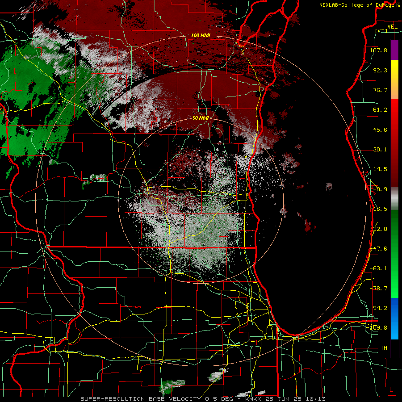This screenshot has width=402, height=402.
Task: Click the 50 NMI range ring label
Action: click(201, 118)
